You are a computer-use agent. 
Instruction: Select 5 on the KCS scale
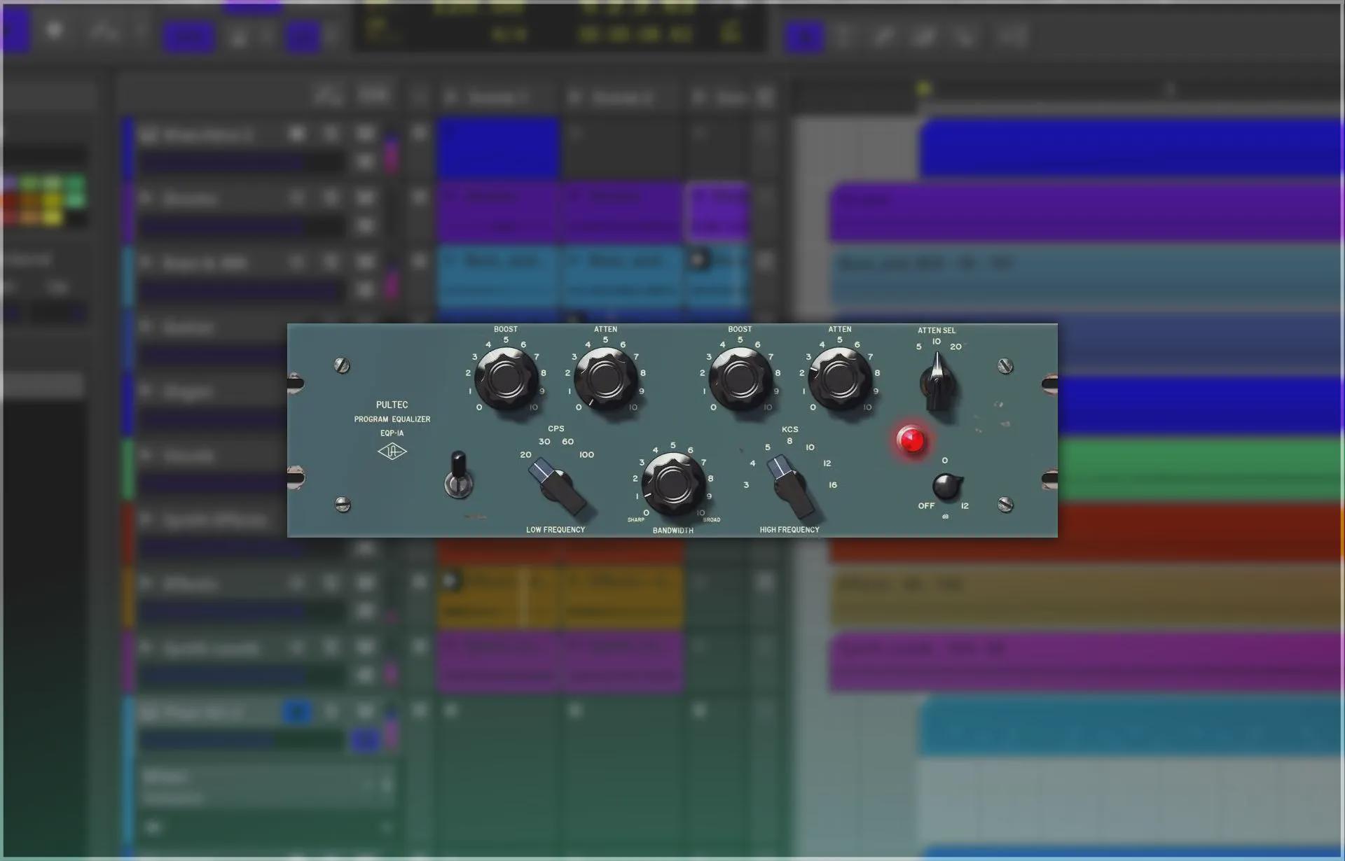(768, 447)
